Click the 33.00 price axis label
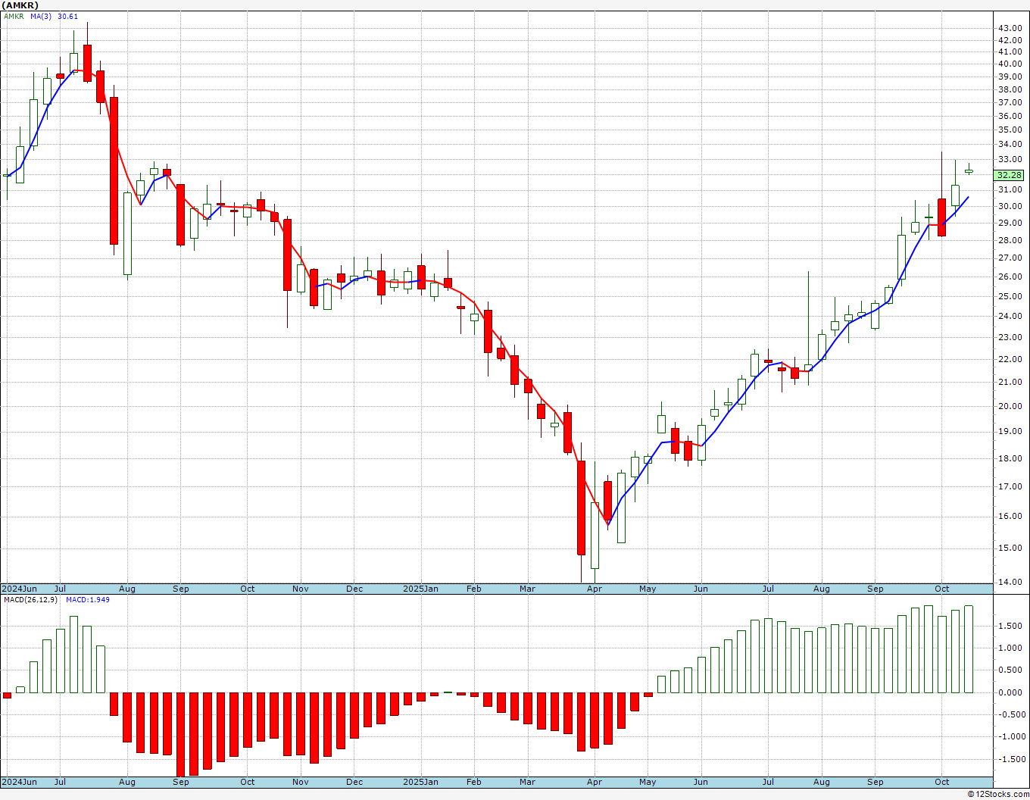The height and width of the screenshot is (800, 1030). pos(1010,159)
